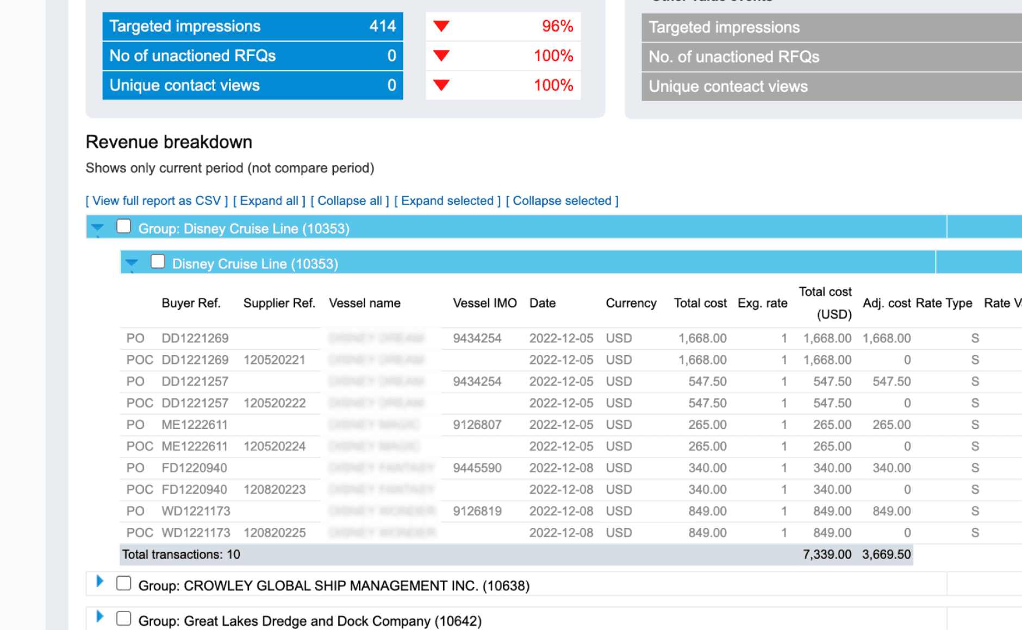1022x630 pixels.
Task: Open View full report as CSV
Action: coord(157,201)
